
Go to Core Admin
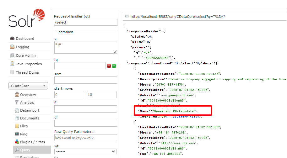click(x=25, y=55)
